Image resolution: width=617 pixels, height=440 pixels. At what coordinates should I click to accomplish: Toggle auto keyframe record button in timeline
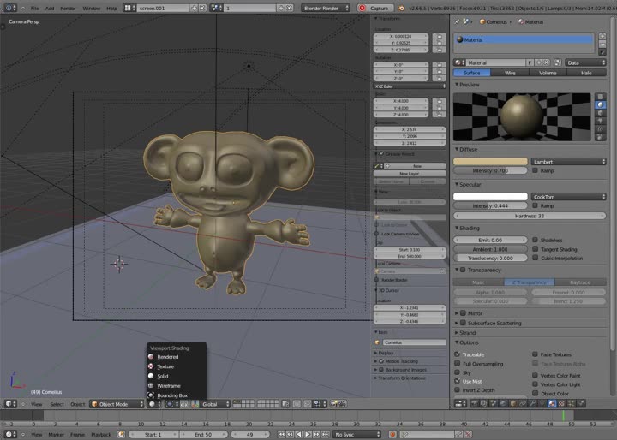click(392, 435)
